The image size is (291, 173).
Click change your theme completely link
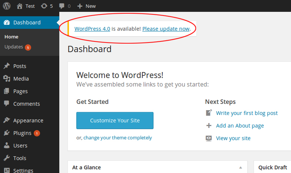pyautogui.click(x=118, y=138)
